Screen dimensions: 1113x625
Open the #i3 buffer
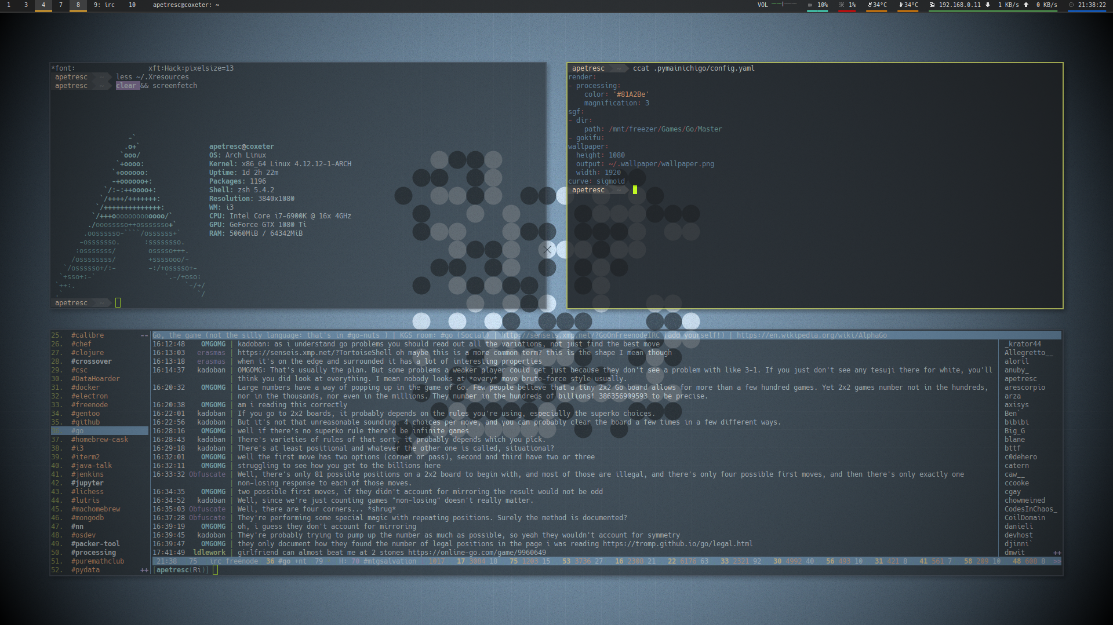click(77, 448)
